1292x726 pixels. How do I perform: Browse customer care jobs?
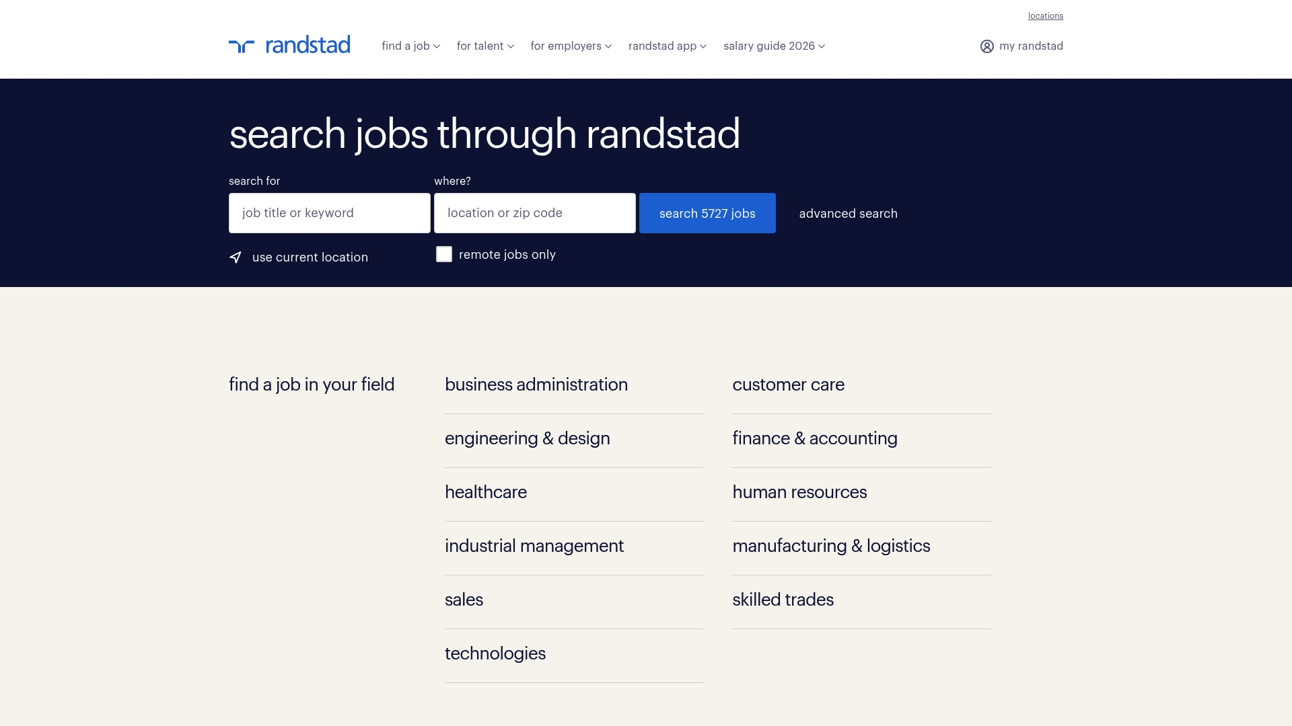click(x=788, y=385)
